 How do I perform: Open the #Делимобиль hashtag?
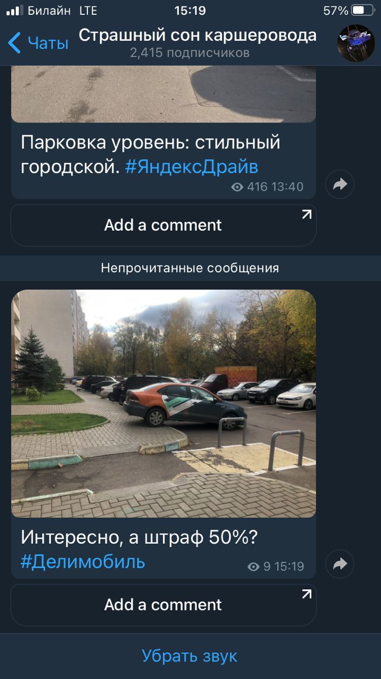83,561
